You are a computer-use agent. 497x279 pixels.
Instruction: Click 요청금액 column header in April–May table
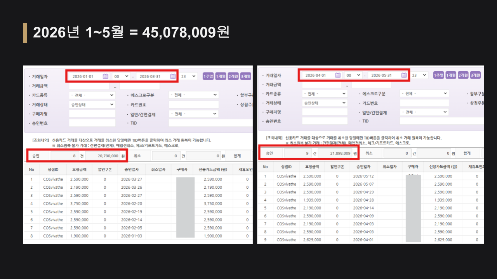[x=312, y=167]
